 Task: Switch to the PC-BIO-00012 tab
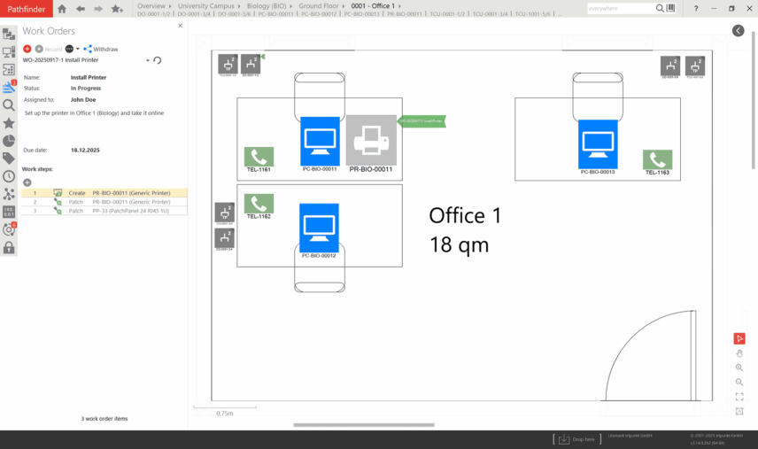(x=319, y=14)
